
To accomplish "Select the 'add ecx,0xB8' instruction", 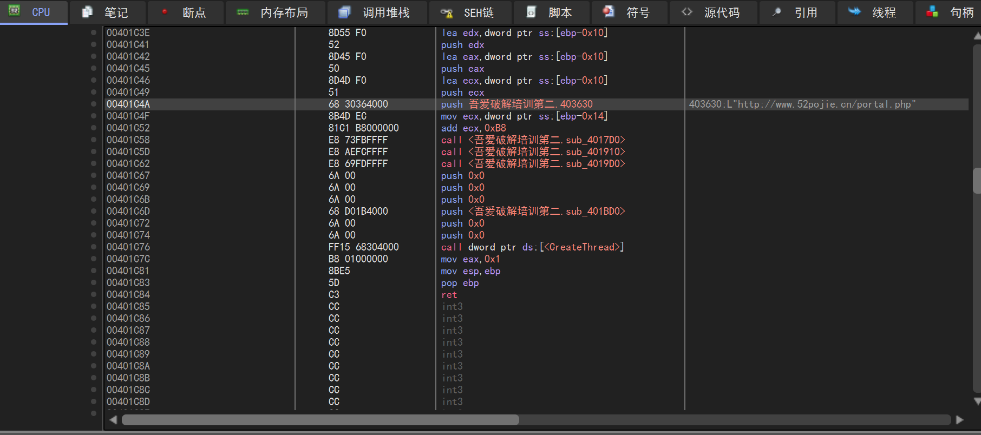I will pos(474,128).
